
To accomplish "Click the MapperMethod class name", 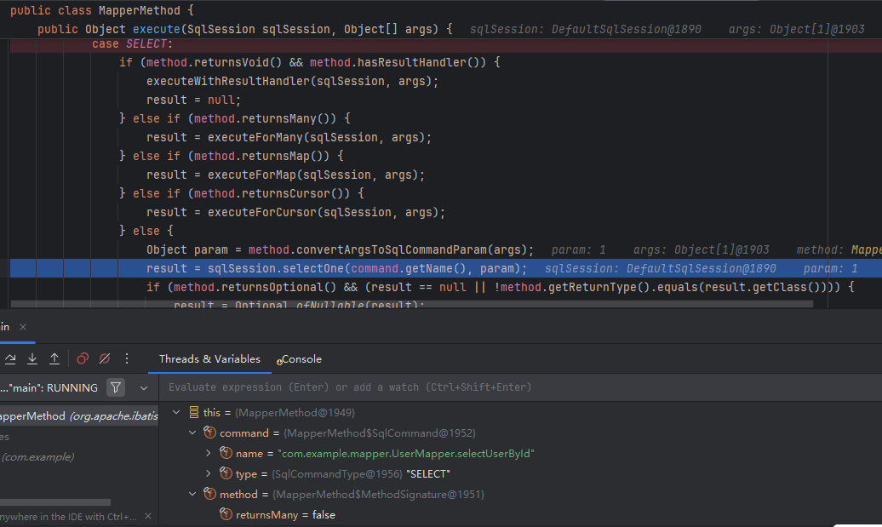I will [x=140, y=11].
